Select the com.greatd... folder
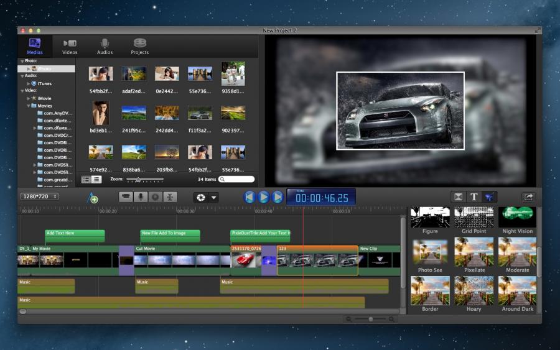The width and height of the screenshot is (560, 350). coord(55,180)
